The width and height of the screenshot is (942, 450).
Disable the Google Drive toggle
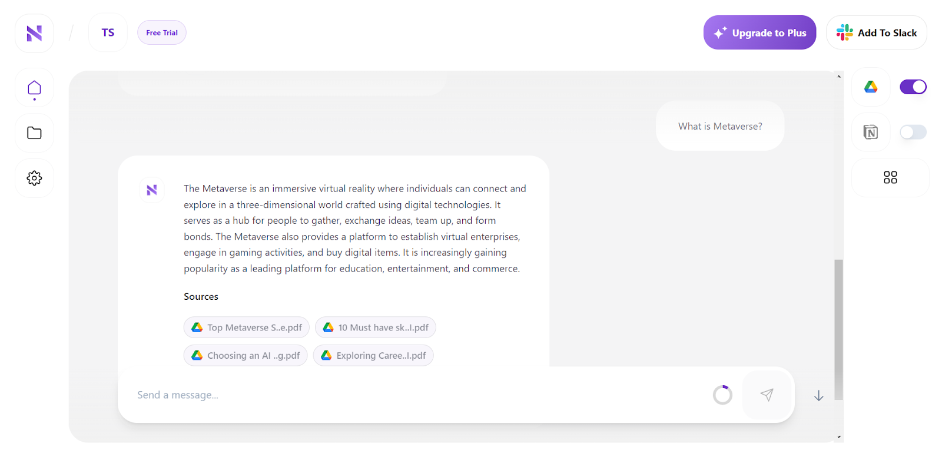point(913,87)
